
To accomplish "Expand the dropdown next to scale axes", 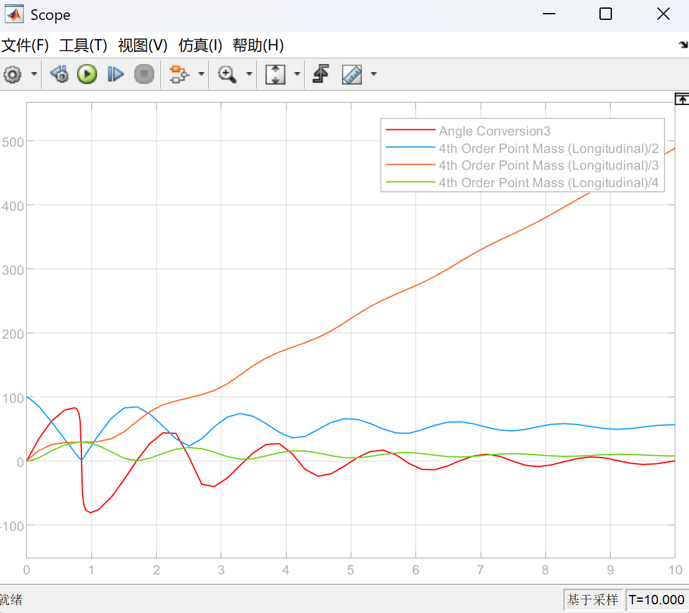I will tap(297, 74).
